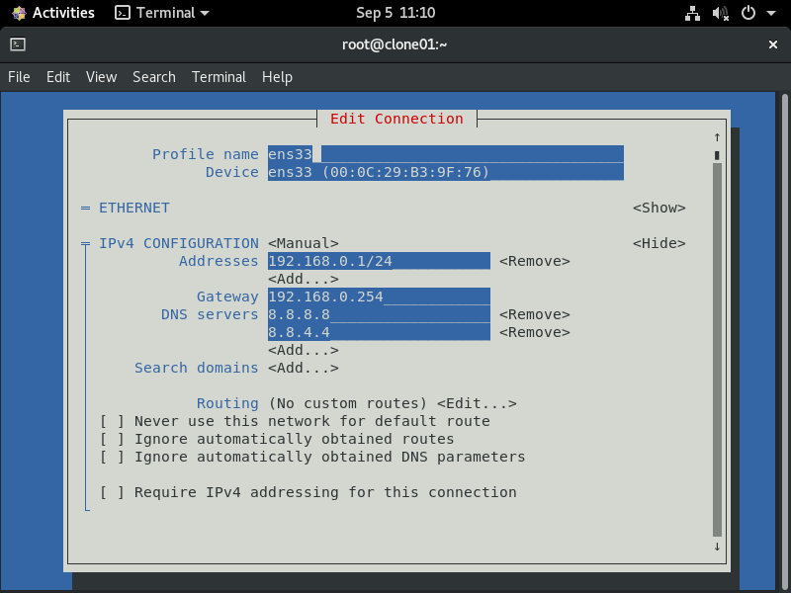
Task: Remove the 192.168.0.1/24 address
Action: [x=535, y=261]
